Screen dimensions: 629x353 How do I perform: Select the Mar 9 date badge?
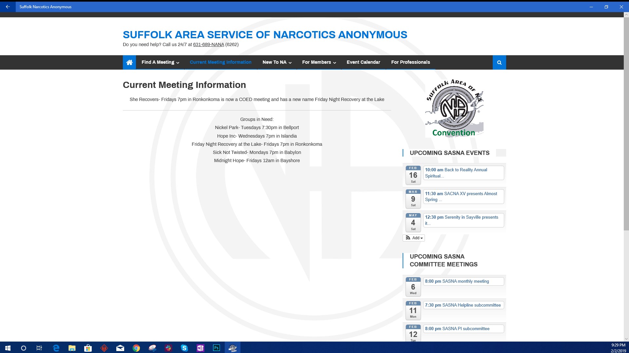click(x=413, y=199)
